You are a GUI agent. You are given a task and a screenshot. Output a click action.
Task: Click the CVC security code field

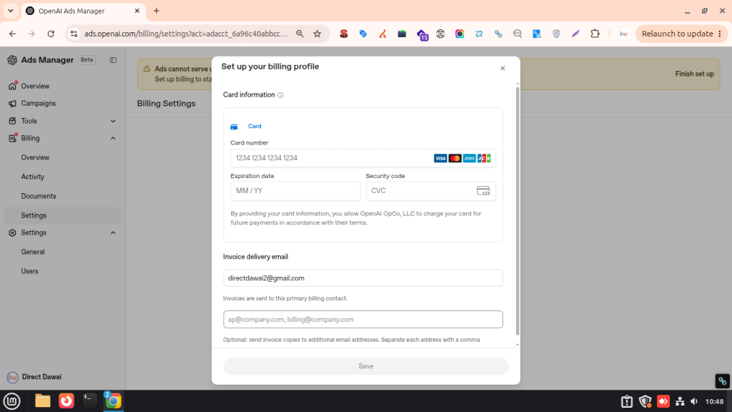(430, 190)
